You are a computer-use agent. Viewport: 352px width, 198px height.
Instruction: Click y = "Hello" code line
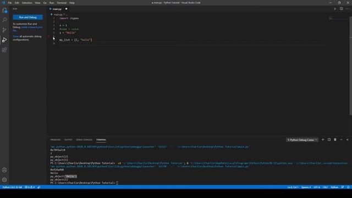[68, 32]
